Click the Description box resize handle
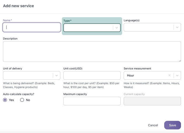Screen dimensions: 184x133 pos(180,61)
